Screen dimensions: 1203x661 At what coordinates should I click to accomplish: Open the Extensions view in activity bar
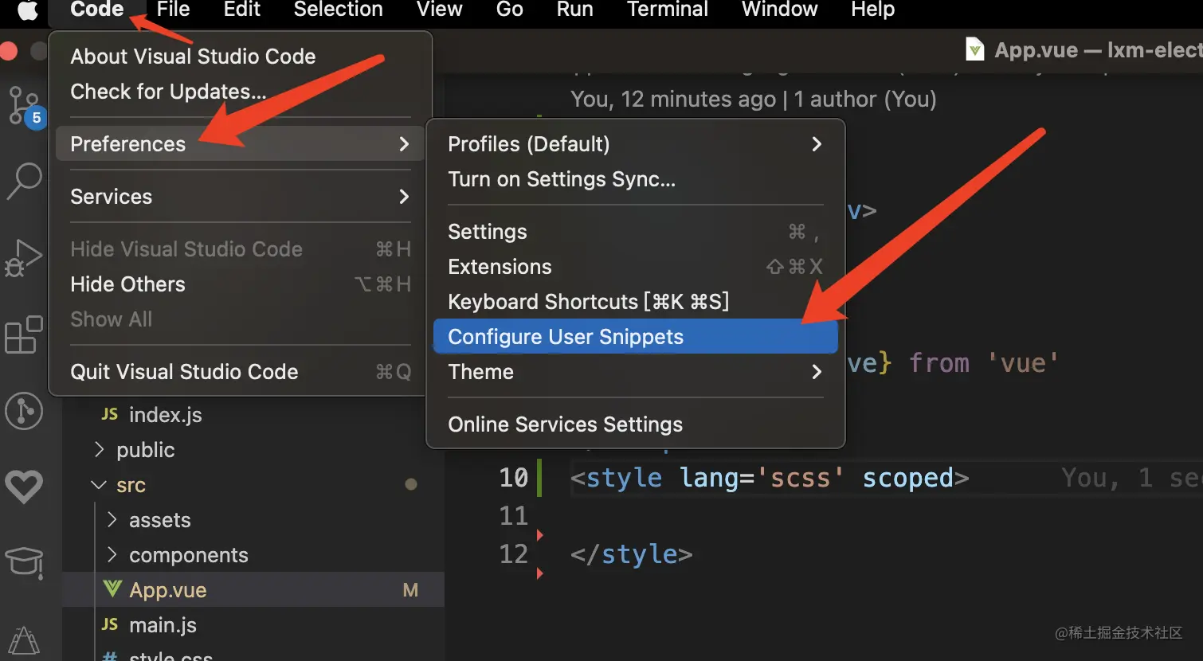(24, 334)
